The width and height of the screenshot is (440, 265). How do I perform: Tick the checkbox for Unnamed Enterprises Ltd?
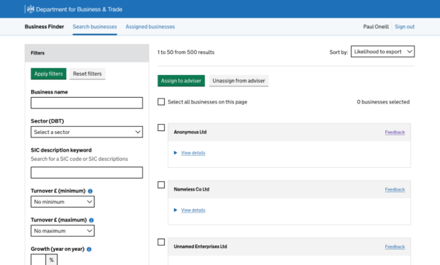(x=161, y=242)
